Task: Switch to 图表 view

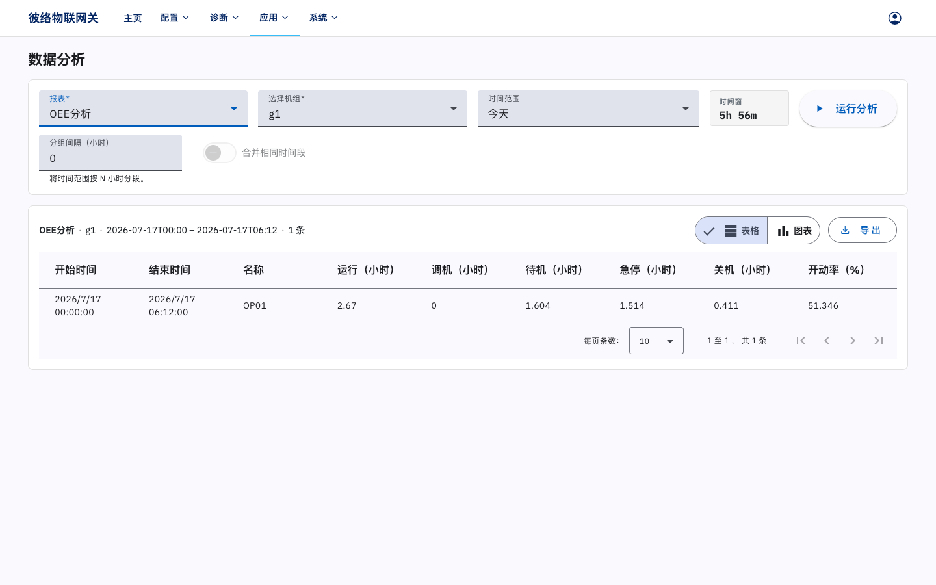Action: tap(794, 231)
